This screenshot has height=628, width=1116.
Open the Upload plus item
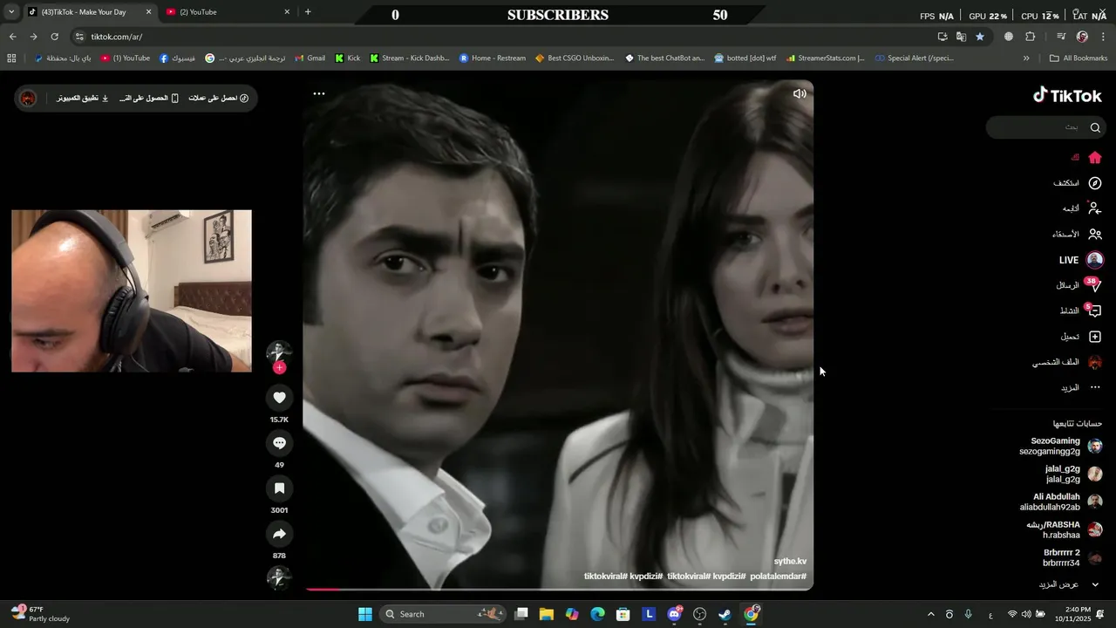(x=1081, y=337)
